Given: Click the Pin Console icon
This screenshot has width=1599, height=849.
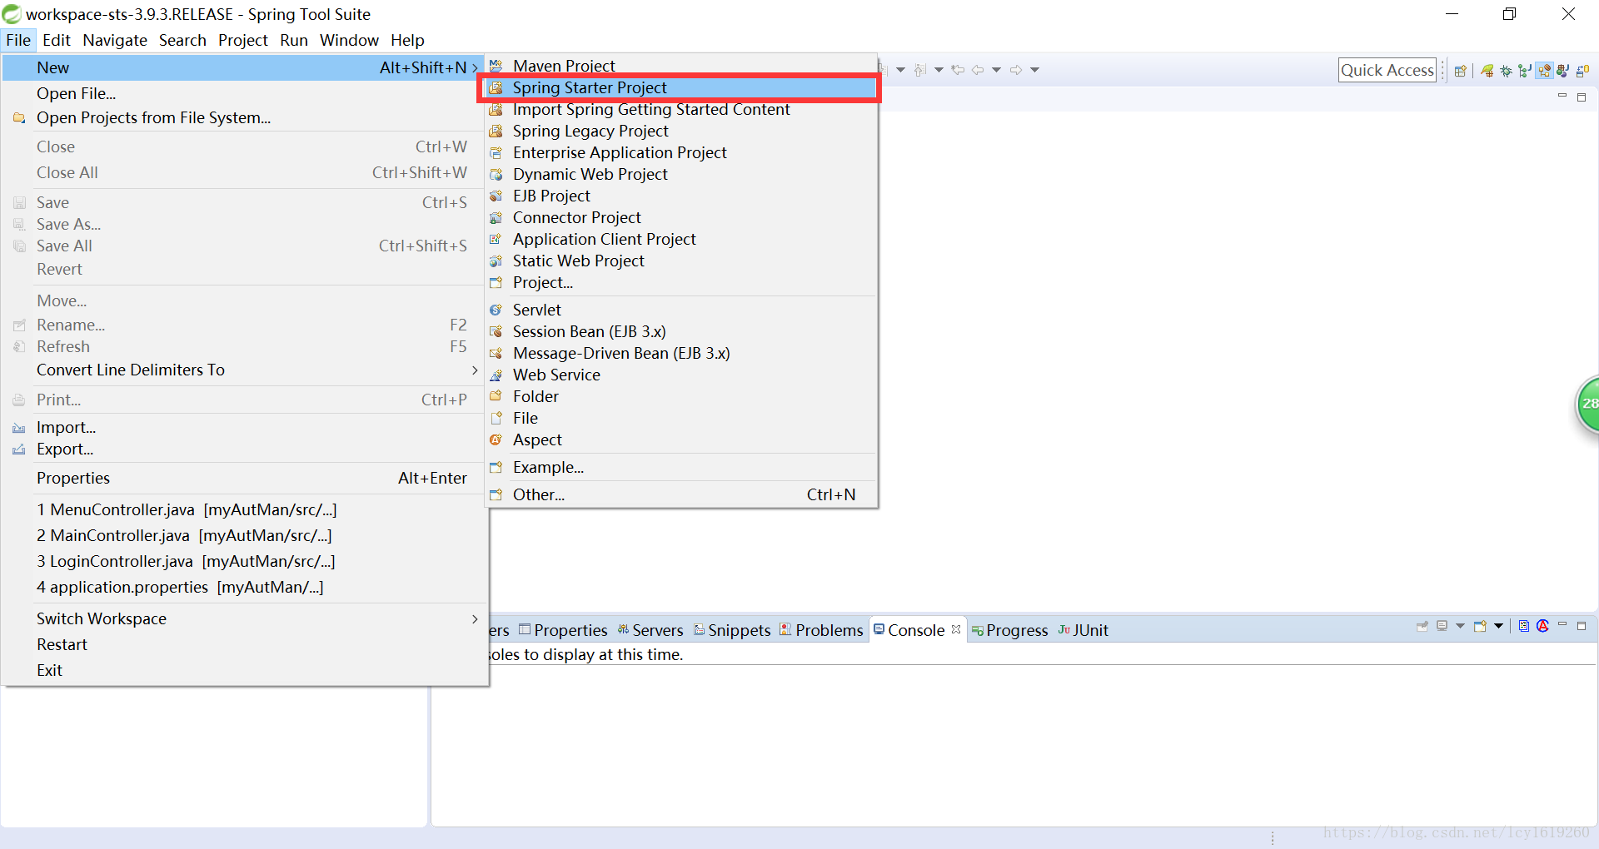Looking at the screenshot, I should tap(1422, 626).
